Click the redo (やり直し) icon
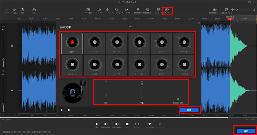The image size is (257, 135). coord(14,10)
